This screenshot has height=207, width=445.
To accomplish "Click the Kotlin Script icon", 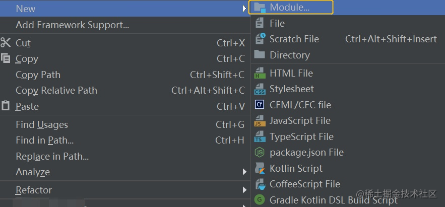I will [x=260, y=168].
